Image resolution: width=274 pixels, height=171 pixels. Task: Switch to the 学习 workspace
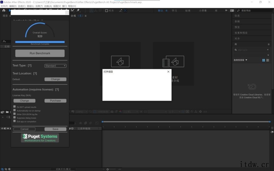pos(174,11)
